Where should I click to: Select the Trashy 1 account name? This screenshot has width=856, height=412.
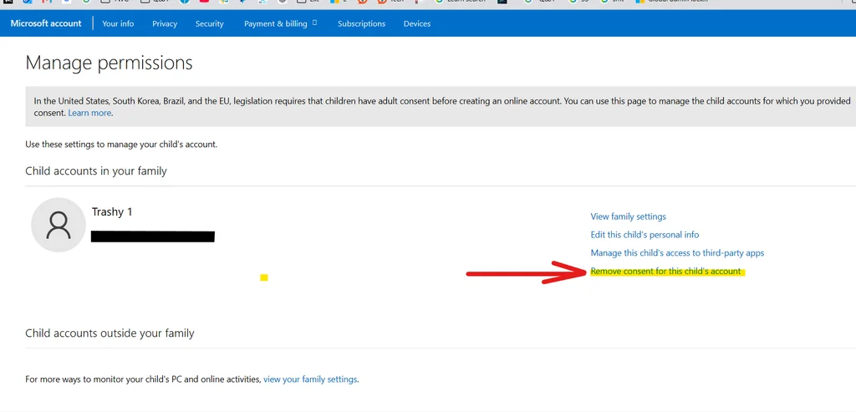coord(112,211)
